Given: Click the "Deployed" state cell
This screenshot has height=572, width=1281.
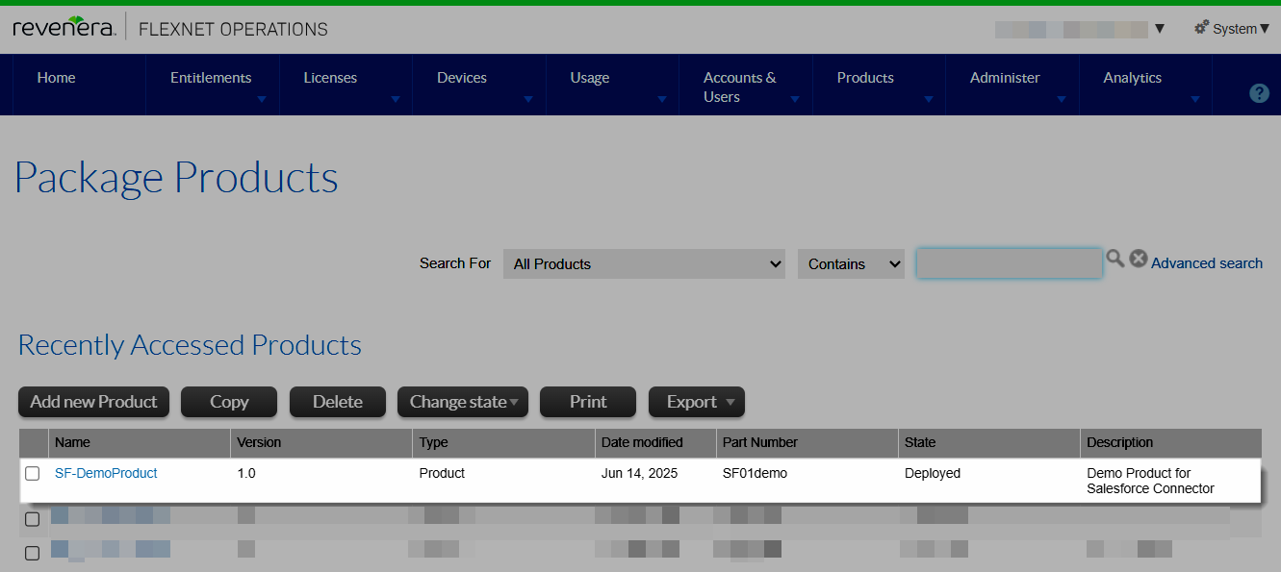Looking at the screenshot, I should pos(933,473).
